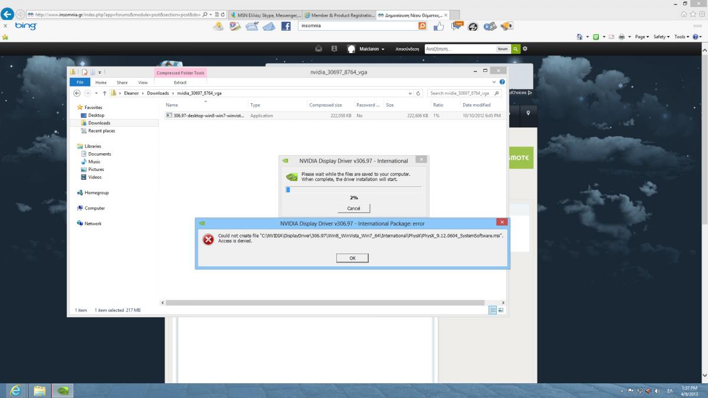Switch Explorer to details view icon

pyautogui.click(x=493, y=310)
